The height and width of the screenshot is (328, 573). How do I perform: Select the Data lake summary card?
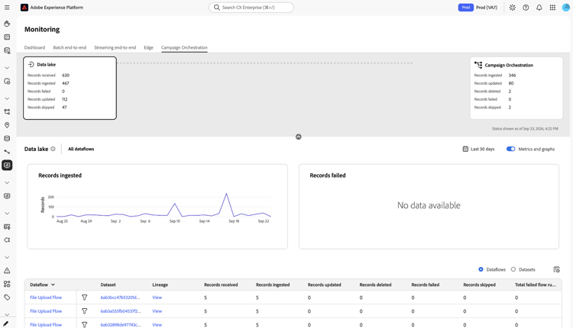point(70,88)
